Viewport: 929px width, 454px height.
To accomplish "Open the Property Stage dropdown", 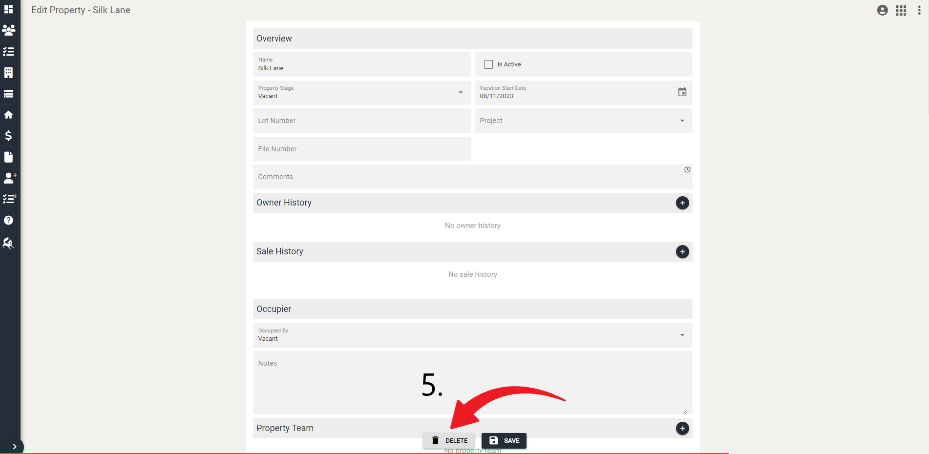I will pos(460,92).
